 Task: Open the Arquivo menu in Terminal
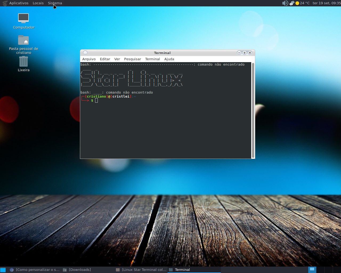pyautogui.click(x=89, y=59)
